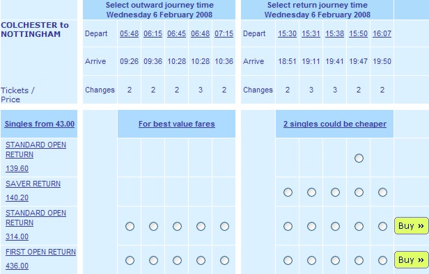Click the 15:50 return departure time
The image size is (429, 274).
point(358,33)
